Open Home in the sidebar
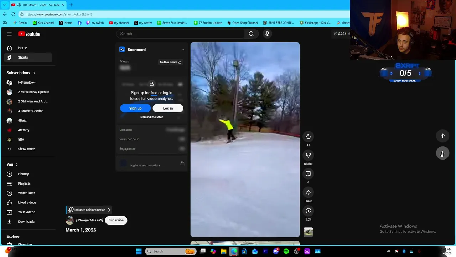The height and width of the screenshot is (257, 456). [x=28, y=48]
